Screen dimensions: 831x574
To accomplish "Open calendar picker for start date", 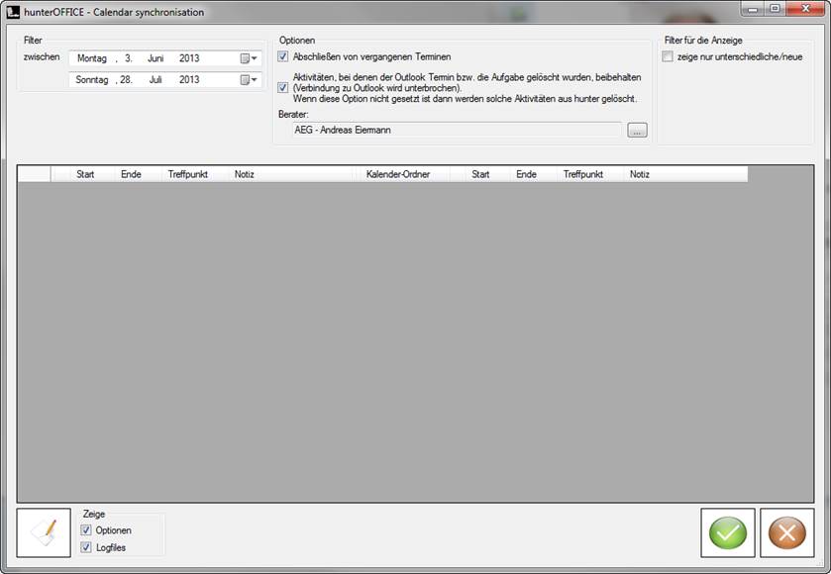I will 248,58.
